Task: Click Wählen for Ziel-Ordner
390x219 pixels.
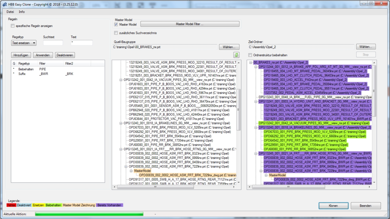Action: coord(366,47)
